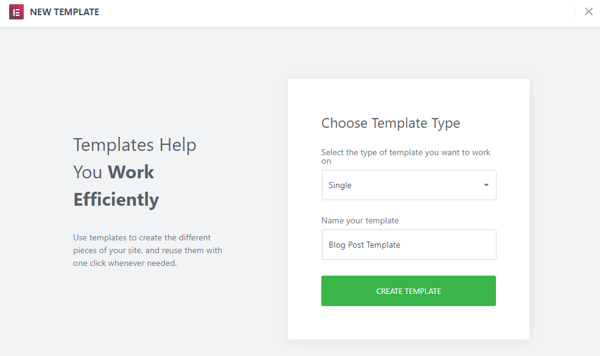Click the bold 'Work' word in heading
Screen dimensions: 600x356
(x=131, y=172)
